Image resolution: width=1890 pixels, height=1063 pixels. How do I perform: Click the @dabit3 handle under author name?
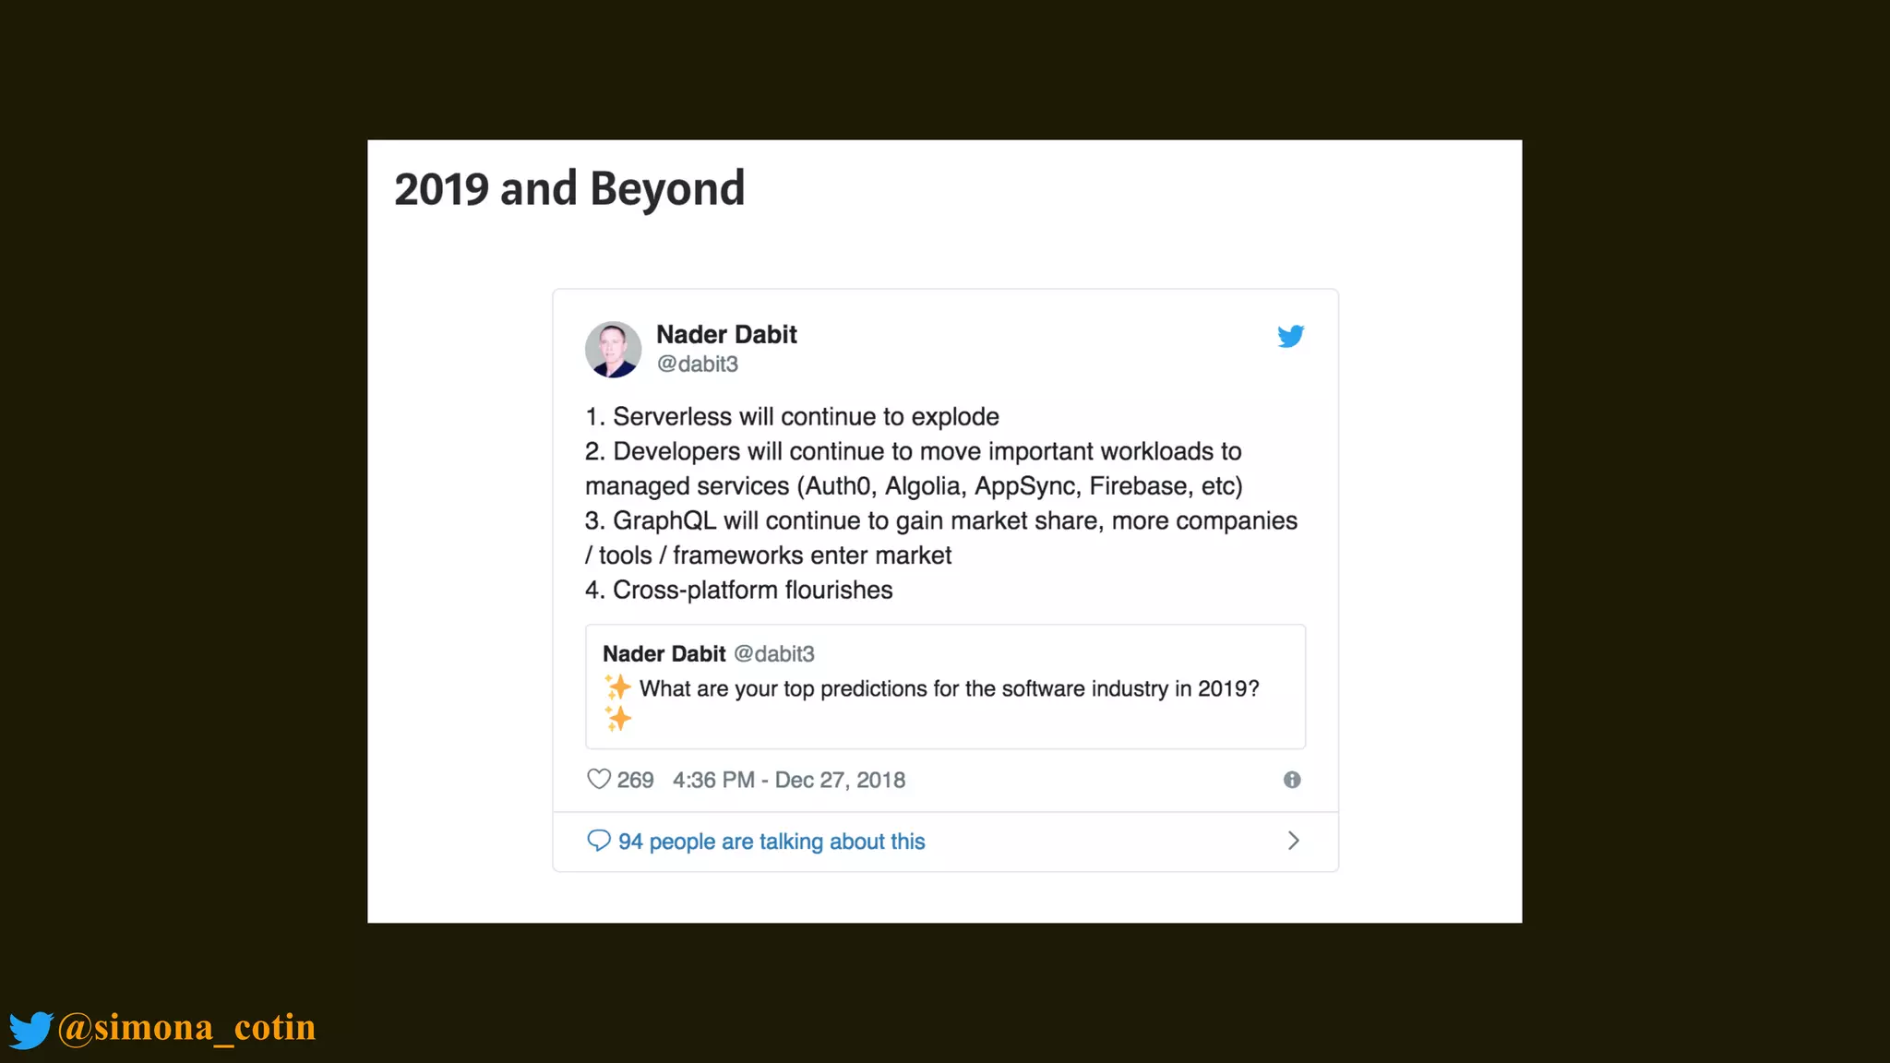pos(697,364)
